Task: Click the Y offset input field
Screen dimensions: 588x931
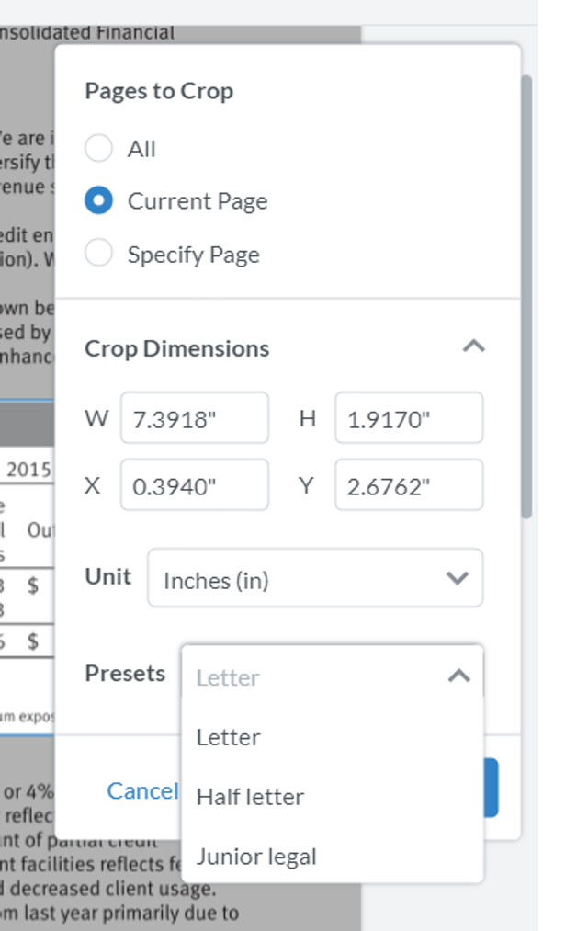Action: [x=408, y=485]
